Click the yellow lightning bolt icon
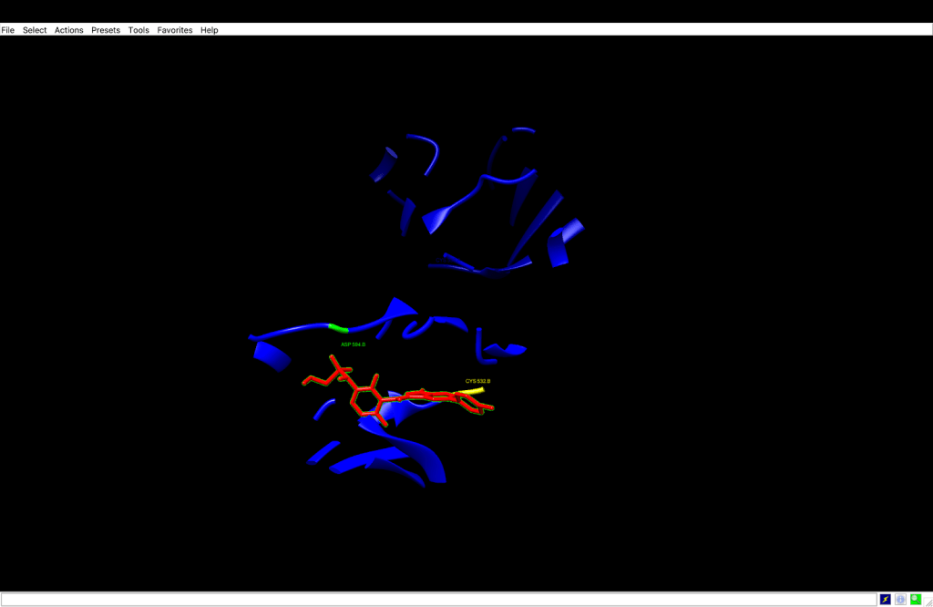This screenshot has height=607, width=933. coord(885,599)
